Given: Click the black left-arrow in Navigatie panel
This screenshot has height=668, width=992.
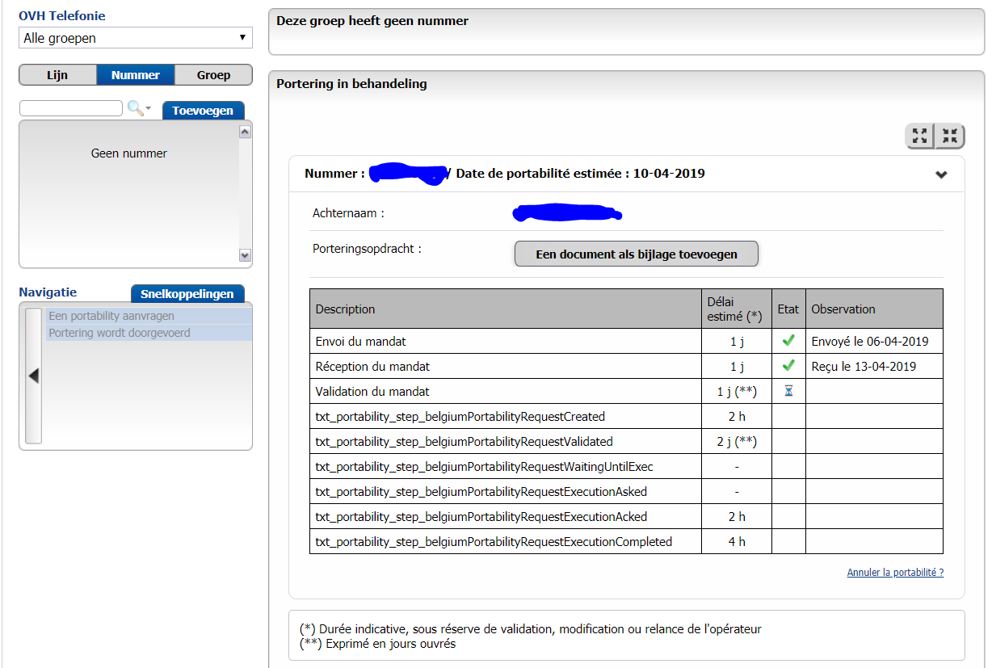Looking at the screenshot, I should tap(33, 376).
